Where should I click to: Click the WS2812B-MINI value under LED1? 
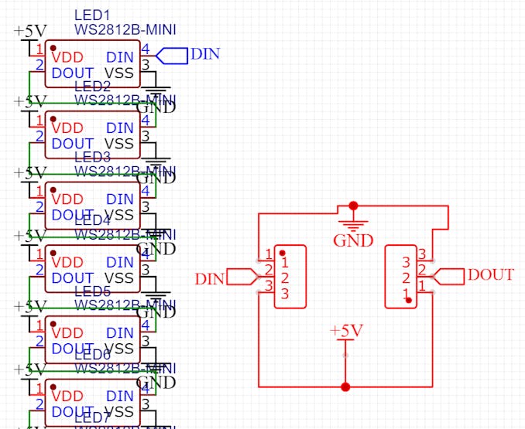125,29
